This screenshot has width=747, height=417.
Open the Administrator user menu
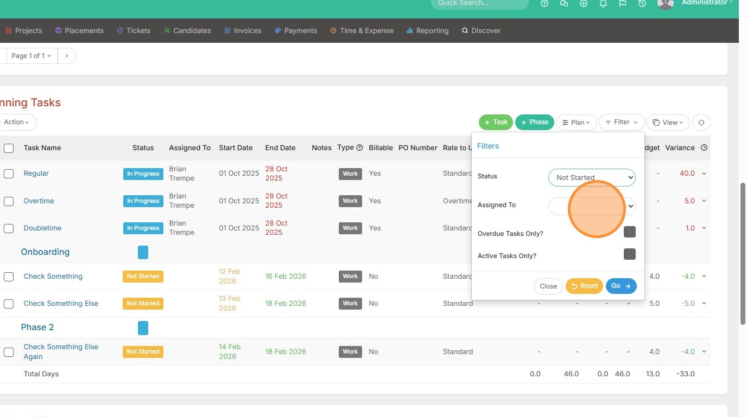point(707,3)
